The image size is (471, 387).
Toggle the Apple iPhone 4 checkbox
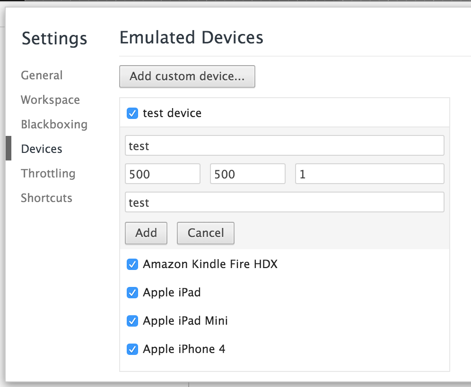(x=132, y=349)
